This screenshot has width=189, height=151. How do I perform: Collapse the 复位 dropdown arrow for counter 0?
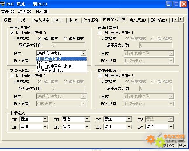(83, 53)
